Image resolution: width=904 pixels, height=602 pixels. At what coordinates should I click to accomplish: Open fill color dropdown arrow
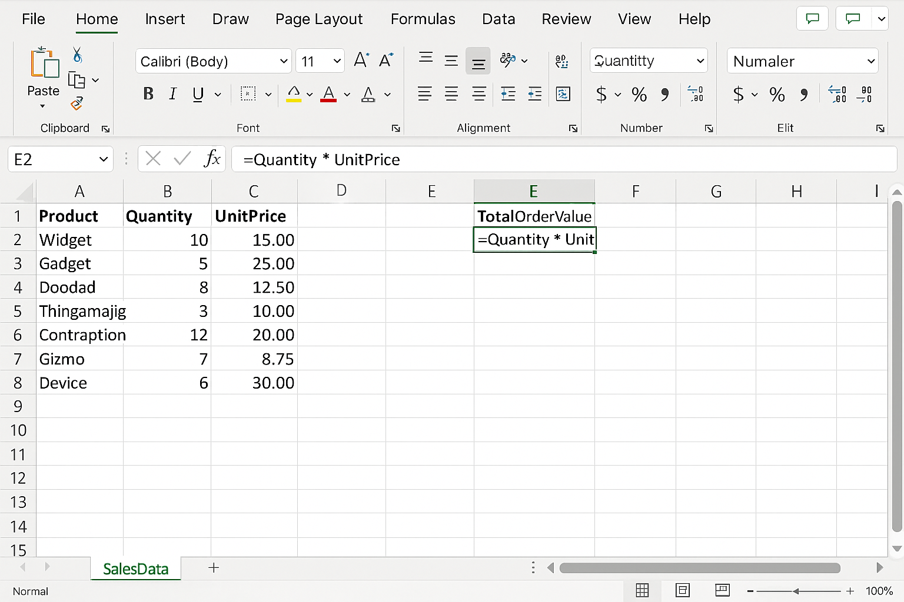click(x=310, y=95)
